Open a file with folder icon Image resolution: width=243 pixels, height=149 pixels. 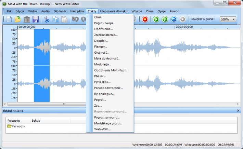pyautogui.click(x=18, y=19)
